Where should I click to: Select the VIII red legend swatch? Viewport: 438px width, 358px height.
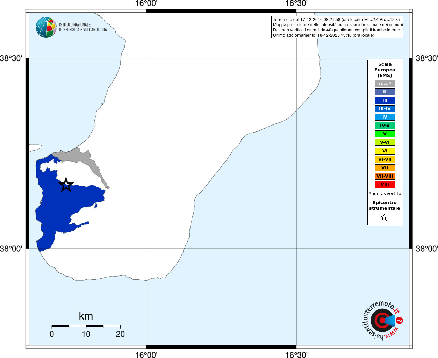pos(385,185)
